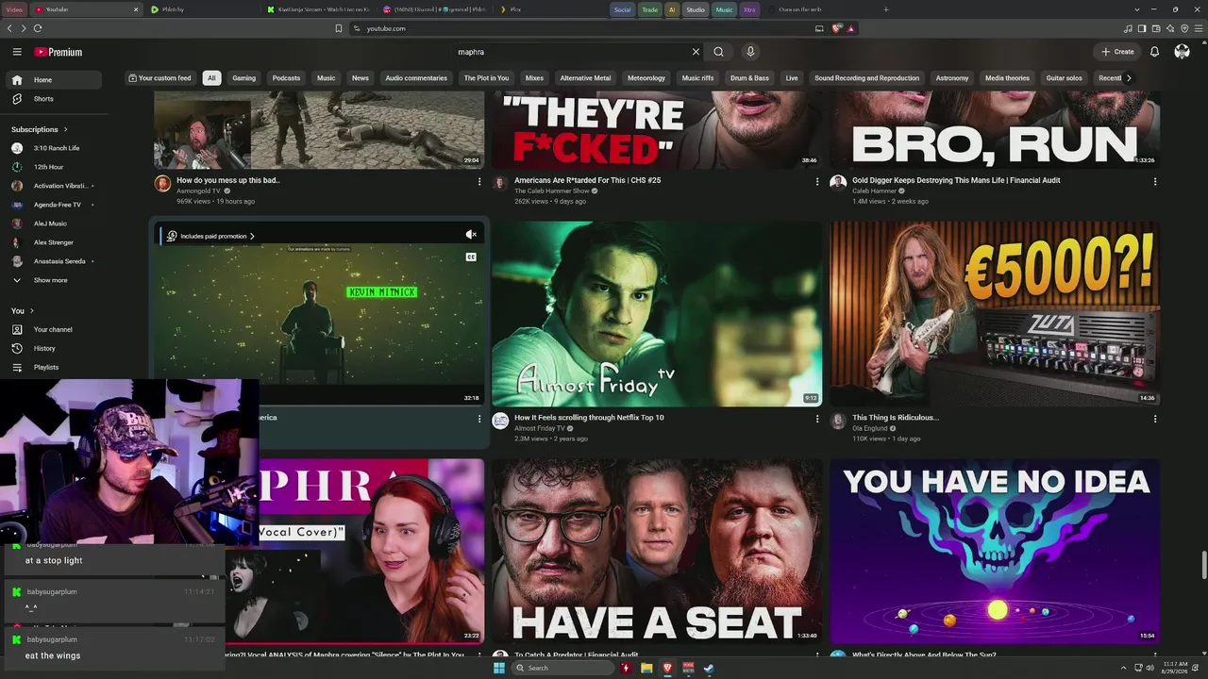Clear the search box text with X
Image resolution: width=1208 pixels, height=679 pixels.
click(x=696, y=52)
